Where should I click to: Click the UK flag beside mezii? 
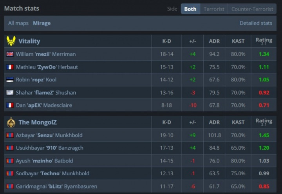click(10, 54)
